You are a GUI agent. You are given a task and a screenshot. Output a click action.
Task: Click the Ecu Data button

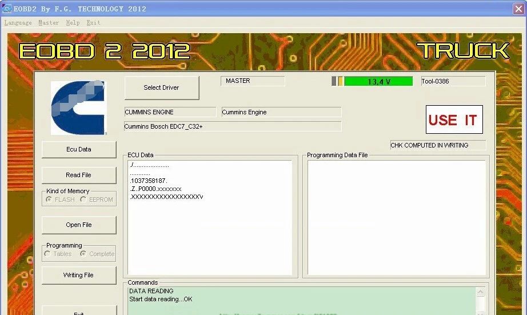[x=79, y=150]
